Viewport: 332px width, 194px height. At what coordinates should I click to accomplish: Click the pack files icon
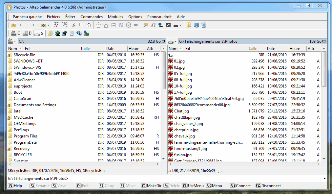click(x=98, y=25)
